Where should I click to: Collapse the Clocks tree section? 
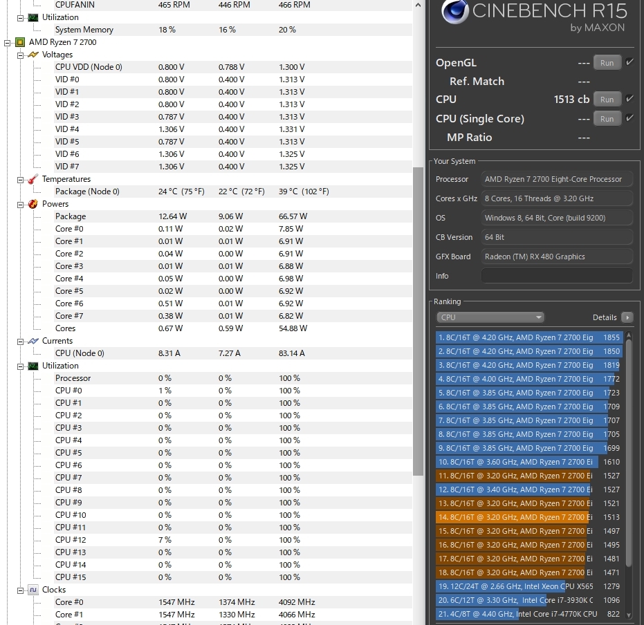tap(20, 590)
